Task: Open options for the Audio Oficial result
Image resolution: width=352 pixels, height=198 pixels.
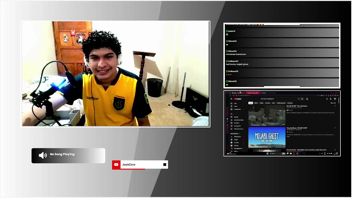Action: [x=335, y=150]
